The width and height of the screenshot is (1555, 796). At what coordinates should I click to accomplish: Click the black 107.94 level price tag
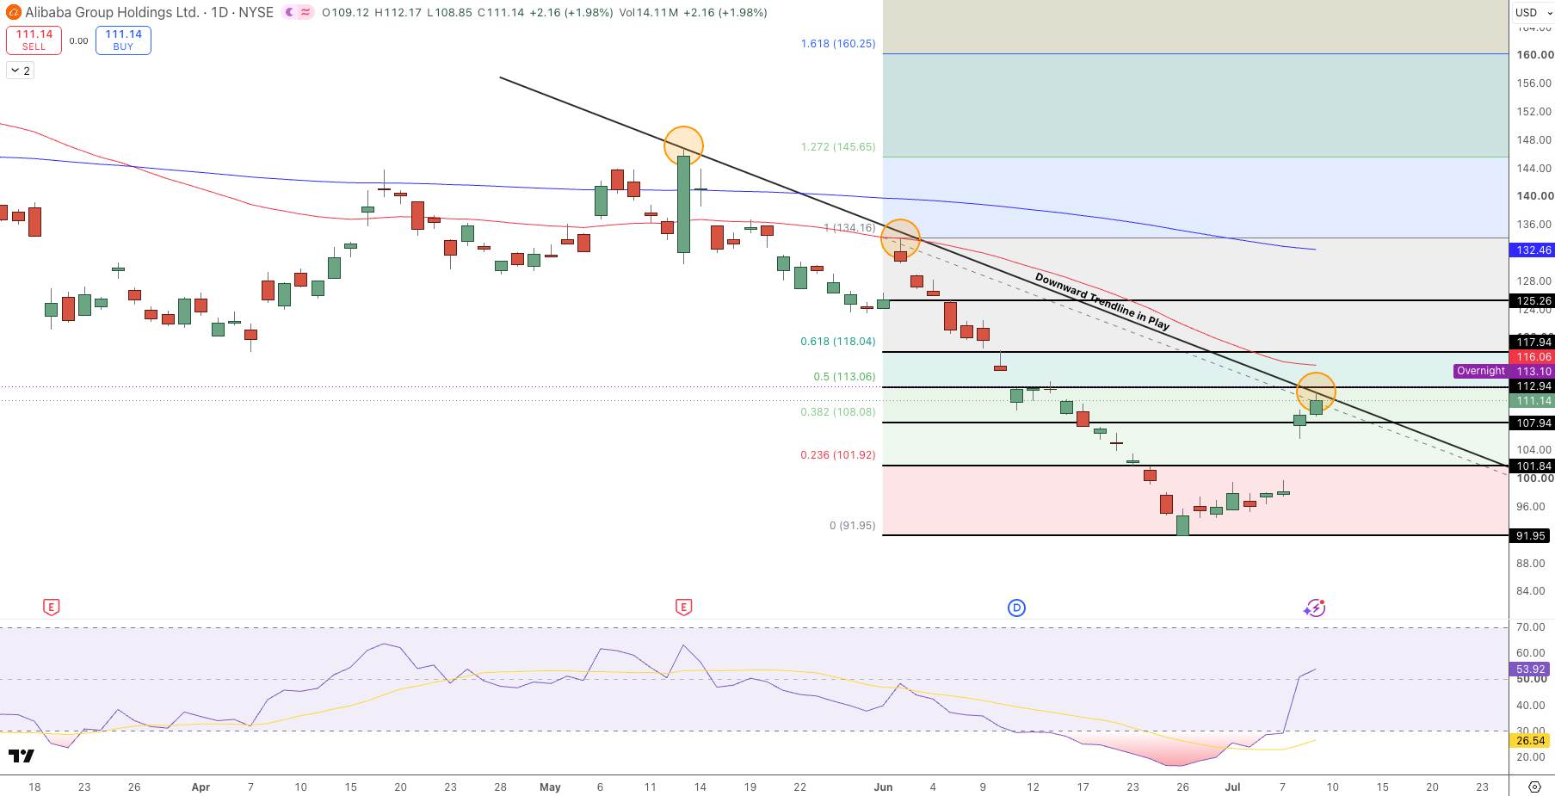[x=1533, y=423]
